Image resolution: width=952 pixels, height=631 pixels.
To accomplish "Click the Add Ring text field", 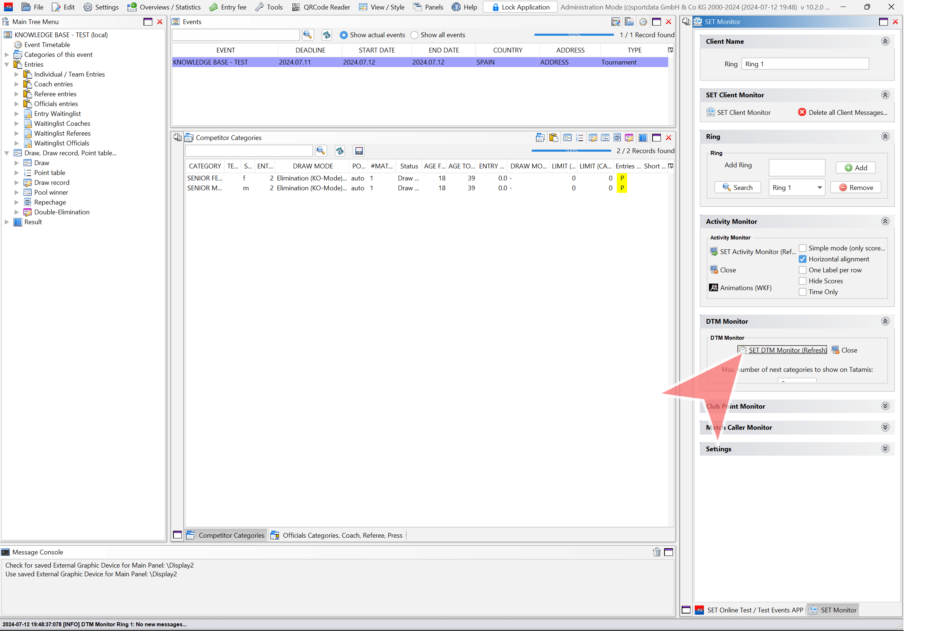I will click(x=796, y=167).
